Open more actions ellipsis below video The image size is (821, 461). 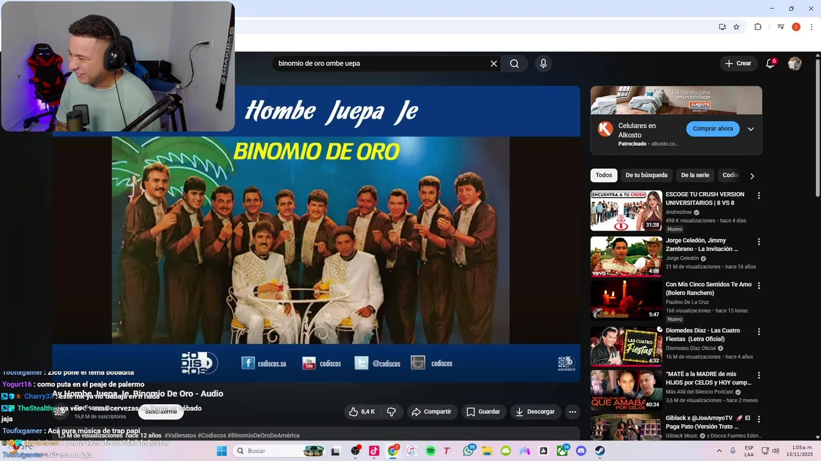coord(573,412)
